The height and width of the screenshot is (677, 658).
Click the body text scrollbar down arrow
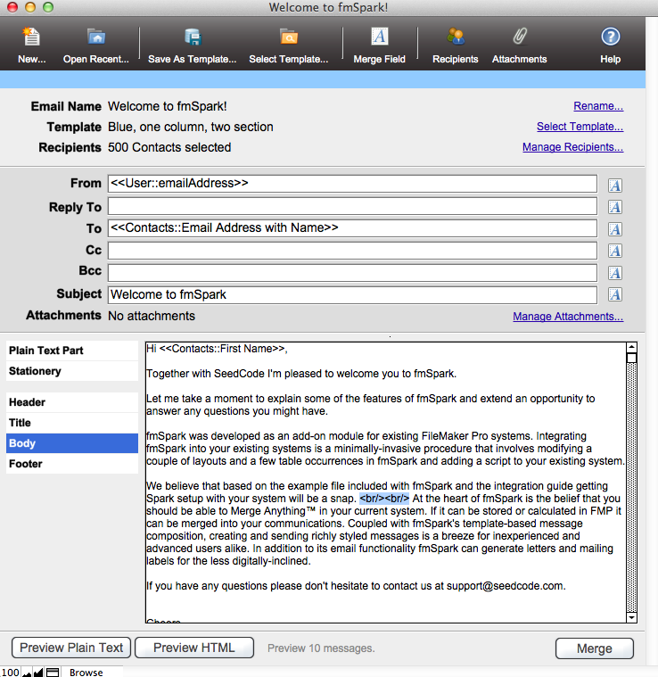tap(631, 616)
